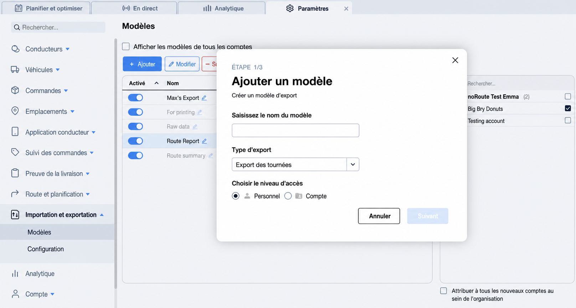Screen dimensions: 576x308
Task: Switch to Planifier et optimiser tab
Action: [46, 8]
